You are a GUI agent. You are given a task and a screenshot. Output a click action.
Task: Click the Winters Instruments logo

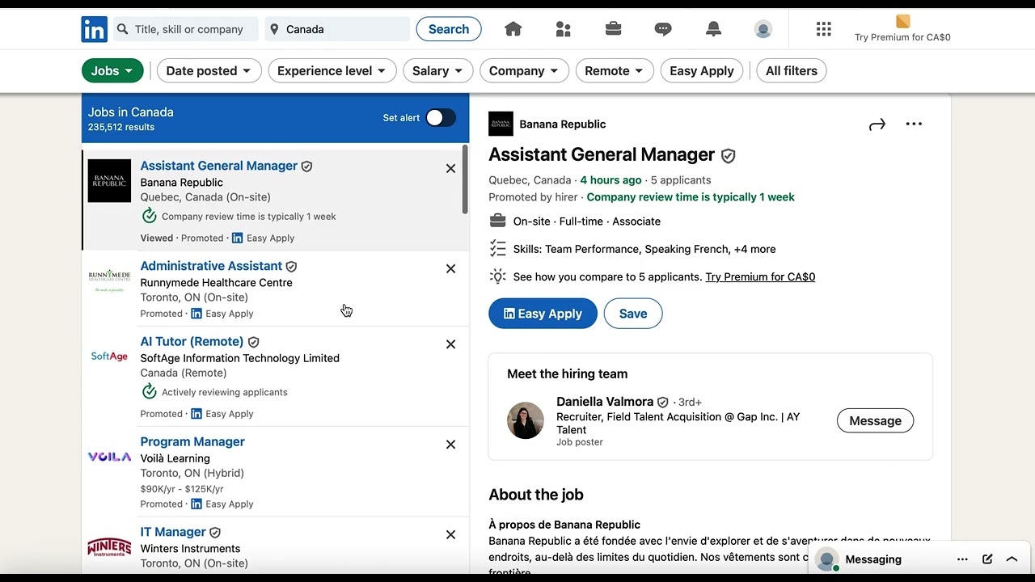(109, 547)
